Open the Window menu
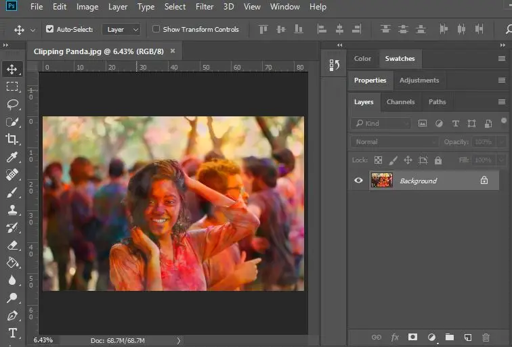This screenshot has width=512, height=347. click(284, 7)
